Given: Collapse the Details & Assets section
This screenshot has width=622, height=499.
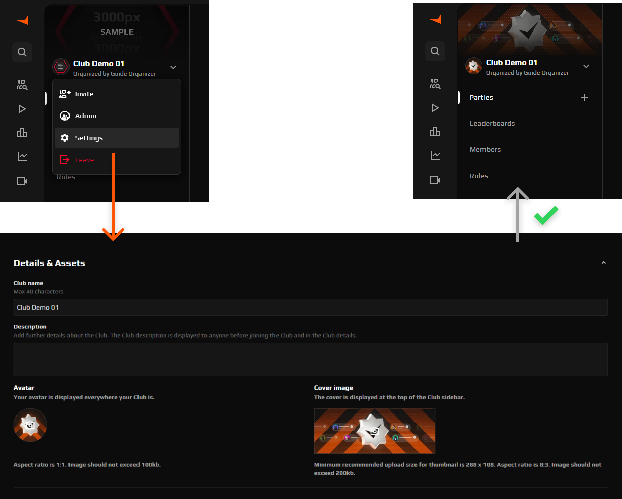Looking at the screenshot, I should pos(603,262).
